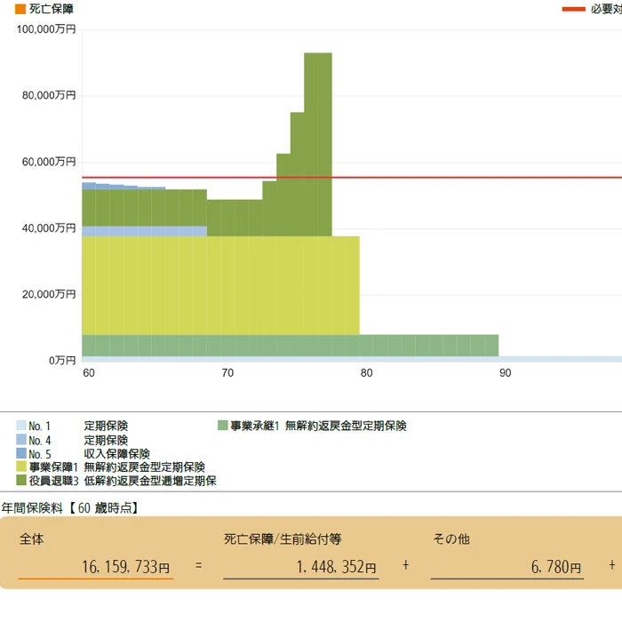This screenshot has width=622, height=622.
Task: Select the 死亡保障/生前給付等 1,448,352円 value
Action: (300, 567)
